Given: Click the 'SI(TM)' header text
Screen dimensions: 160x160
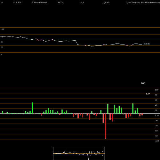Looking at the screenshot, I should point(61,3).
